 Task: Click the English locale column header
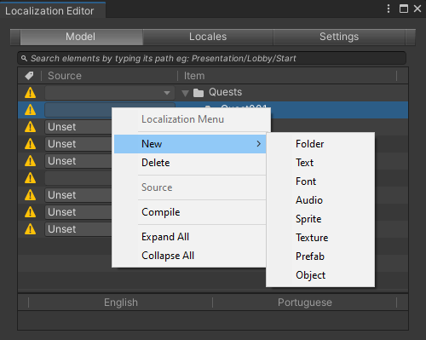[x=121, y=303]
